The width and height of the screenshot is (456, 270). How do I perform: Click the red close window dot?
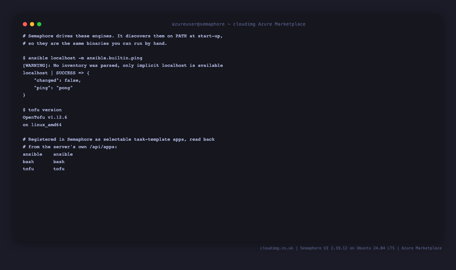tap(25, 24)
